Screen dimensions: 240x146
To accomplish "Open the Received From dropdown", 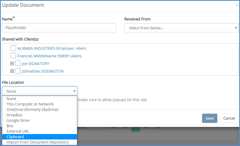I will coord(181,28).
